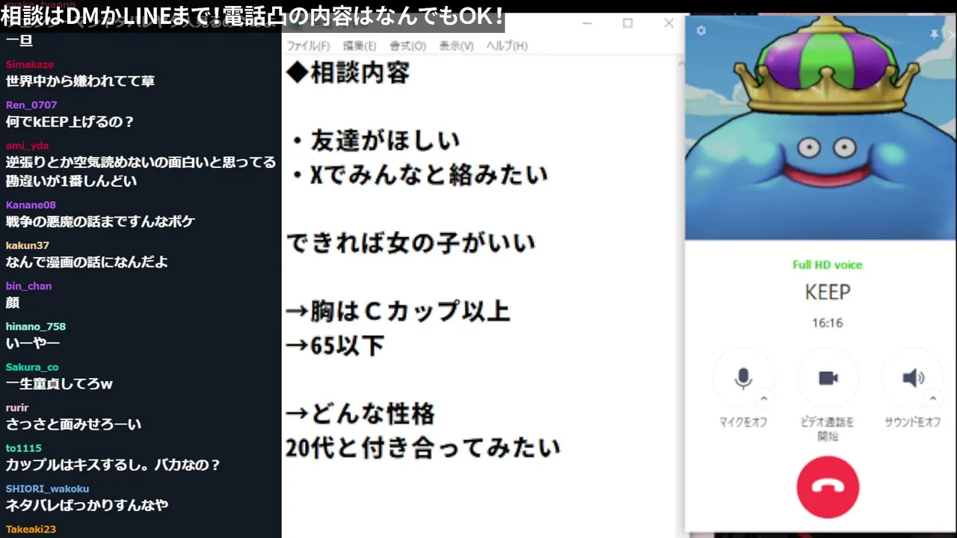The width and height of the screenshot is (957, 538).
Task: Start video call with camera icon
Action: [828, 378]
